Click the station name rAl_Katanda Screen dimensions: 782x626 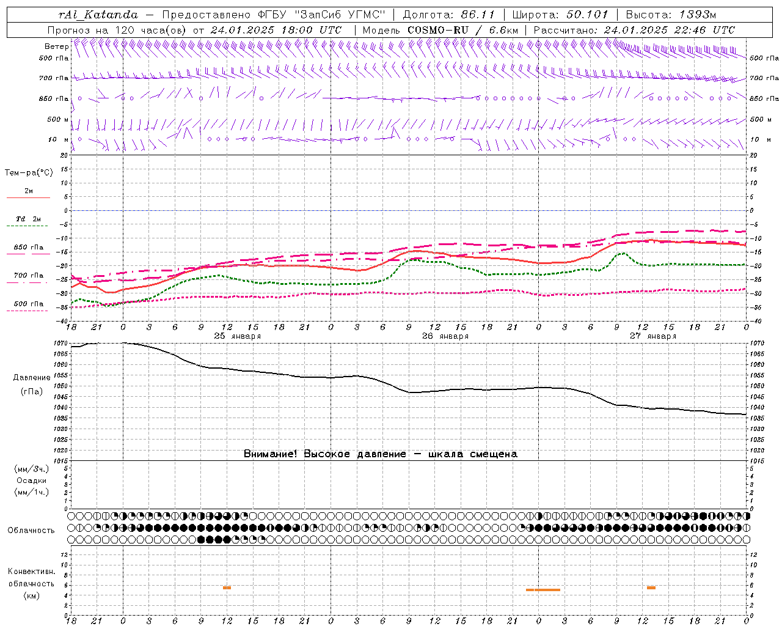tap(98, 15)
